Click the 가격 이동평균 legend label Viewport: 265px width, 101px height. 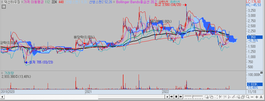coord(34,2)
